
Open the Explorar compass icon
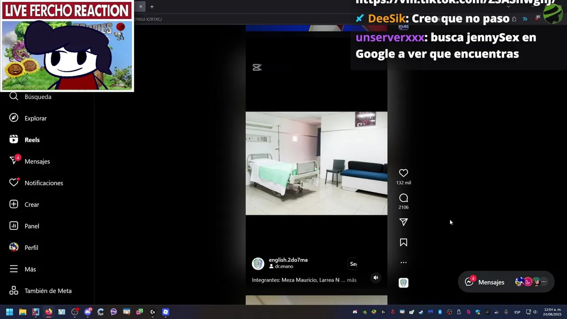tap(14, 118)
